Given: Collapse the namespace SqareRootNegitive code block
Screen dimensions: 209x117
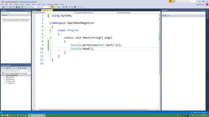Looking at the screenshot, I should (50, 23).
